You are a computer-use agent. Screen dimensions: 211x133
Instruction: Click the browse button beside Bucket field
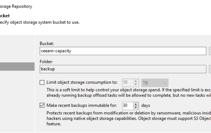tap(210, 51)
